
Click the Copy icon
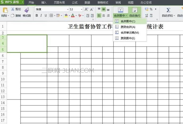coord(13,15)
